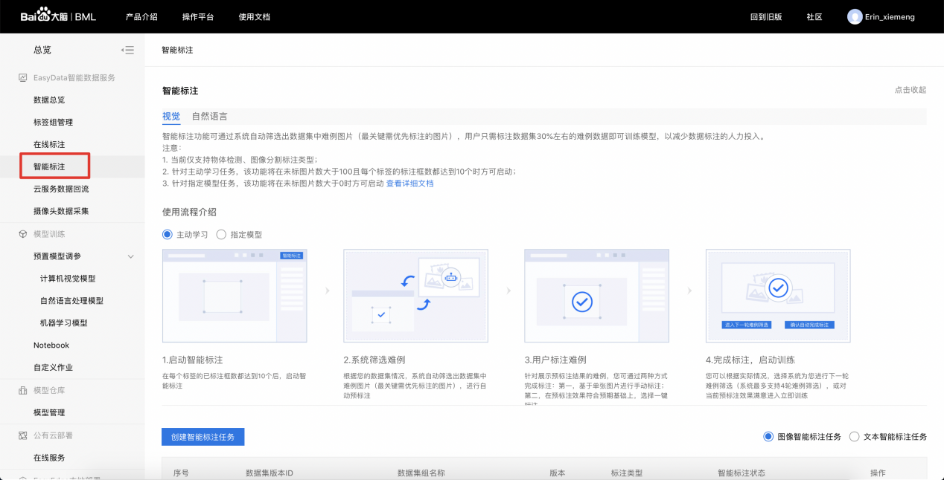Go to 回到旧版 in header

(x=766, y=16)
